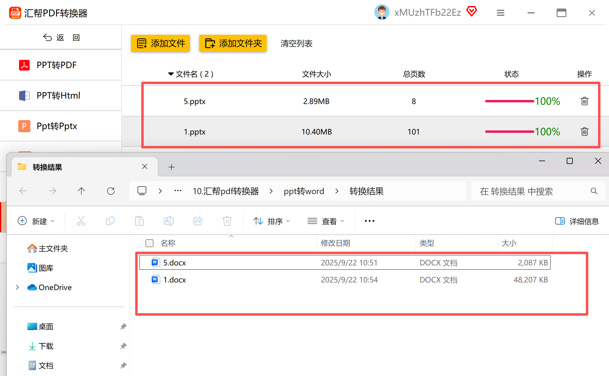Expand the OneDrive tree node
Viewport: 609px width, 376px height.
tap(18, 287)
